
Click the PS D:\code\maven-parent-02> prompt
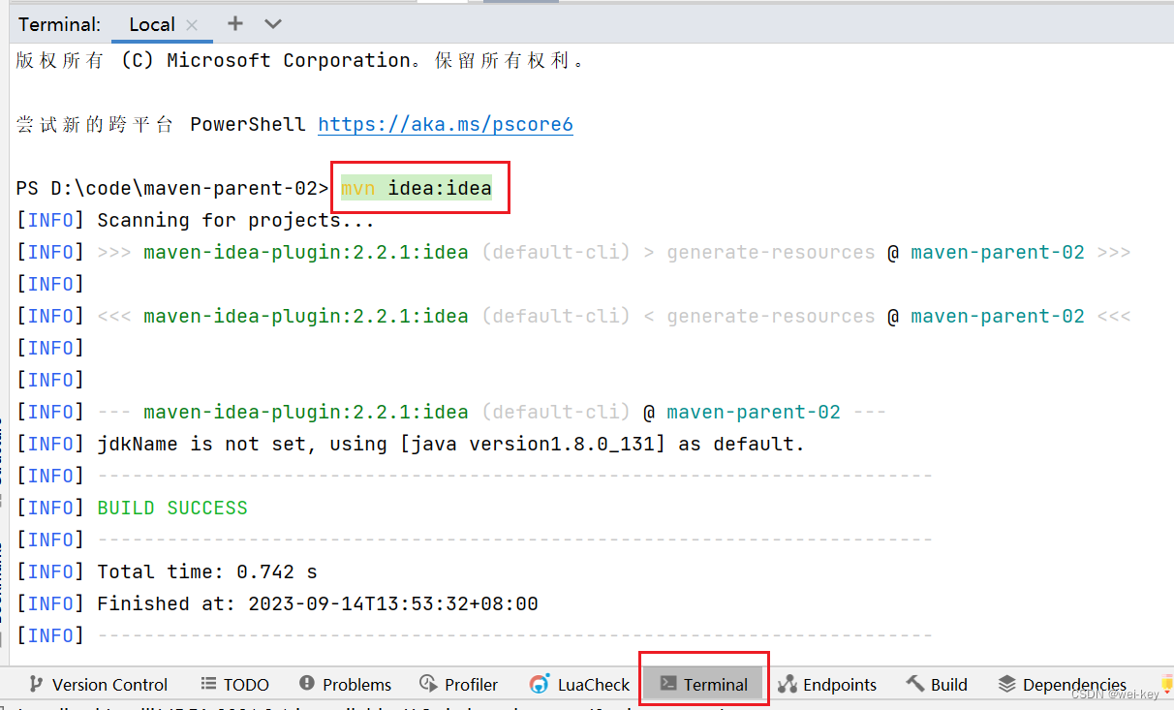coord(173,188)
